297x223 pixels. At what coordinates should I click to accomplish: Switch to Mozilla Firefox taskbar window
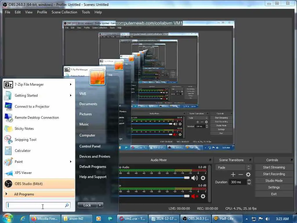click(x=45, y=219)
